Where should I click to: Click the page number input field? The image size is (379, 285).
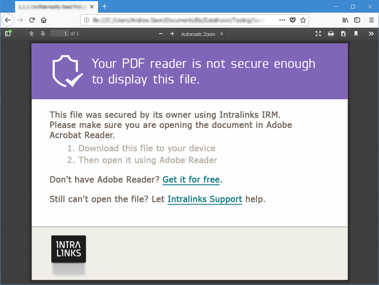59,34
